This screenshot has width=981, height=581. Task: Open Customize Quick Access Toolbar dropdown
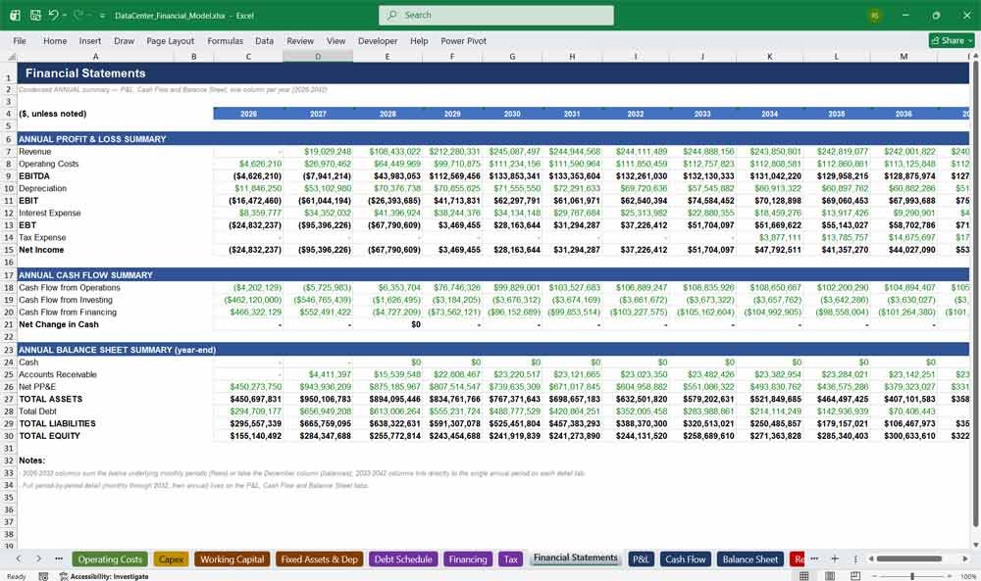(102, 16)
